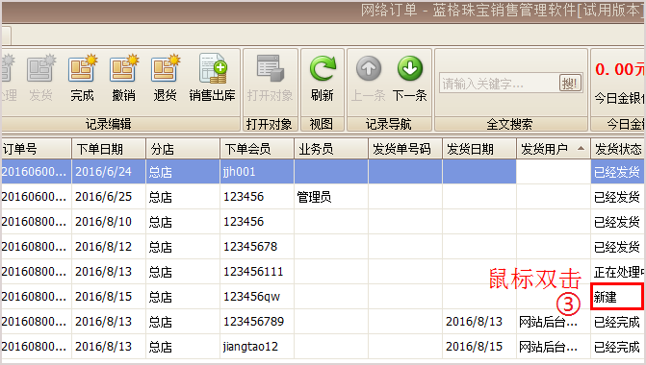Click ship date 2016/8/15 for jiangtao12
646x365 pixels.
tap(479, 347)
